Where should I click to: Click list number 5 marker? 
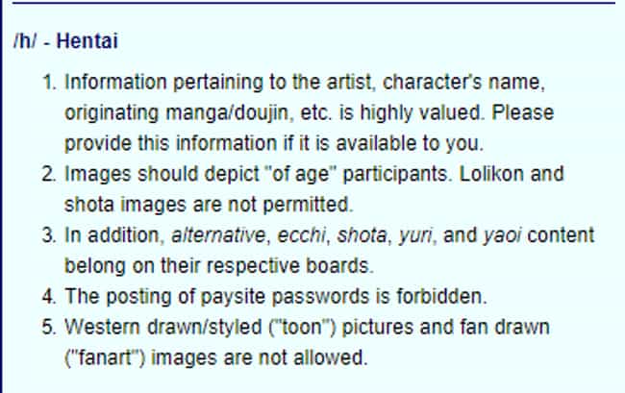[49, 328]
